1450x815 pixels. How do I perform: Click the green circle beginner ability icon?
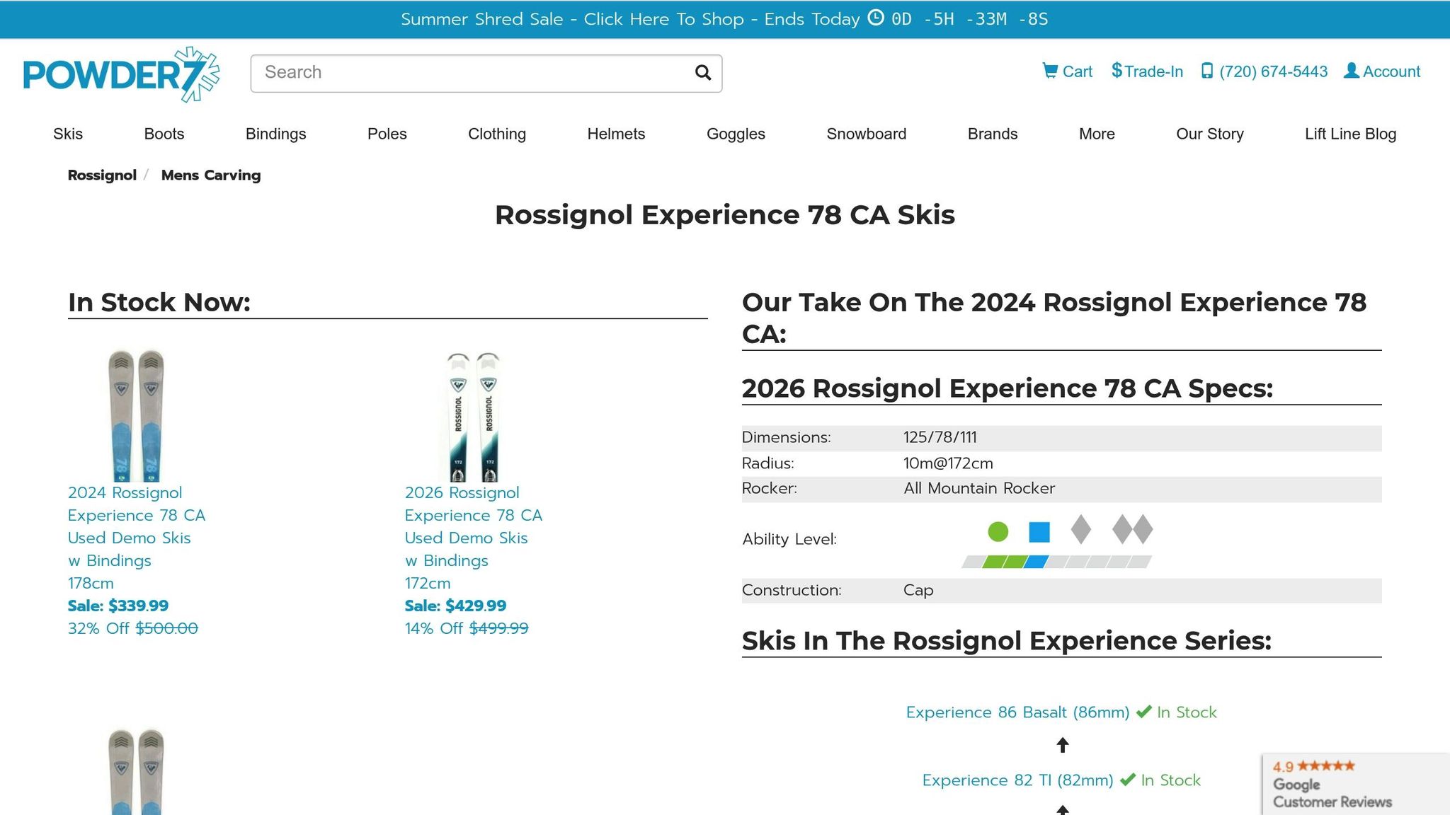pyautogui.click(x=998, y=531)
